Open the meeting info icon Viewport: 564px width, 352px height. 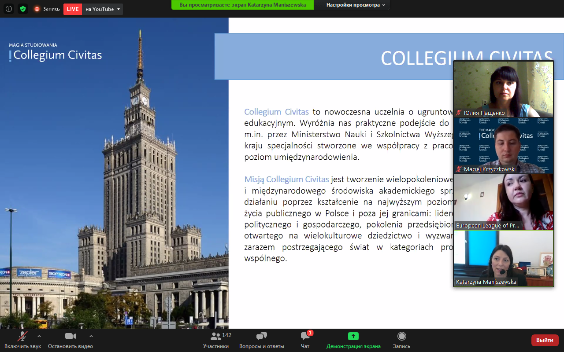click(x=9, y=9)
